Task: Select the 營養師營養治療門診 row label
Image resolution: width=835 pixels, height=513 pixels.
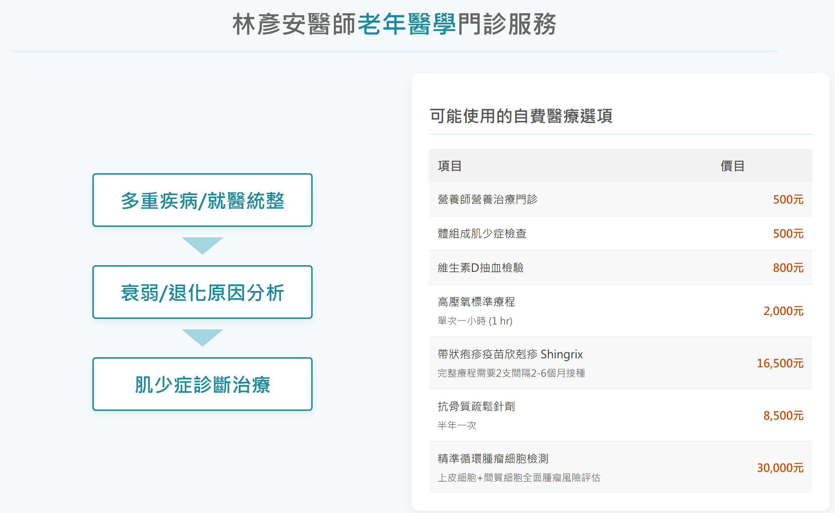Action: pyautogui.click(x=488, y=199)
